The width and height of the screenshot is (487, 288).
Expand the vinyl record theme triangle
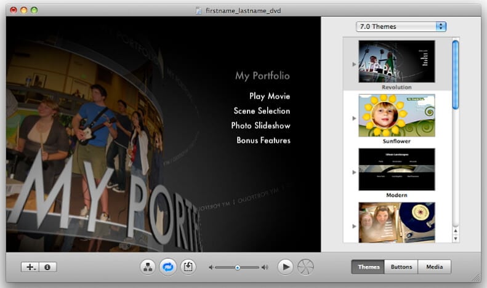coord(354,226)
